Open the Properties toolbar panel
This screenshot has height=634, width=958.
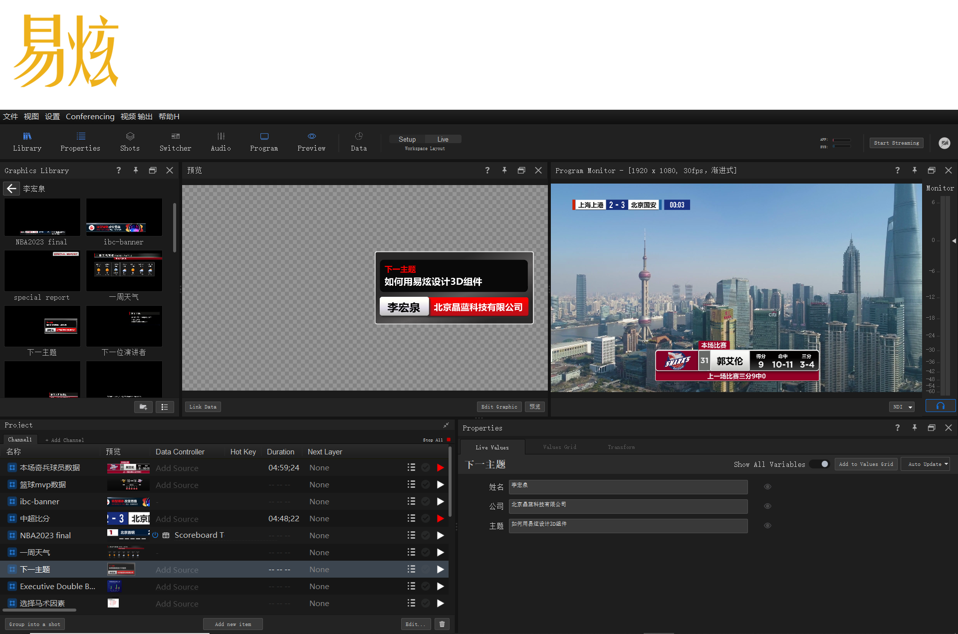coord(80,142)
